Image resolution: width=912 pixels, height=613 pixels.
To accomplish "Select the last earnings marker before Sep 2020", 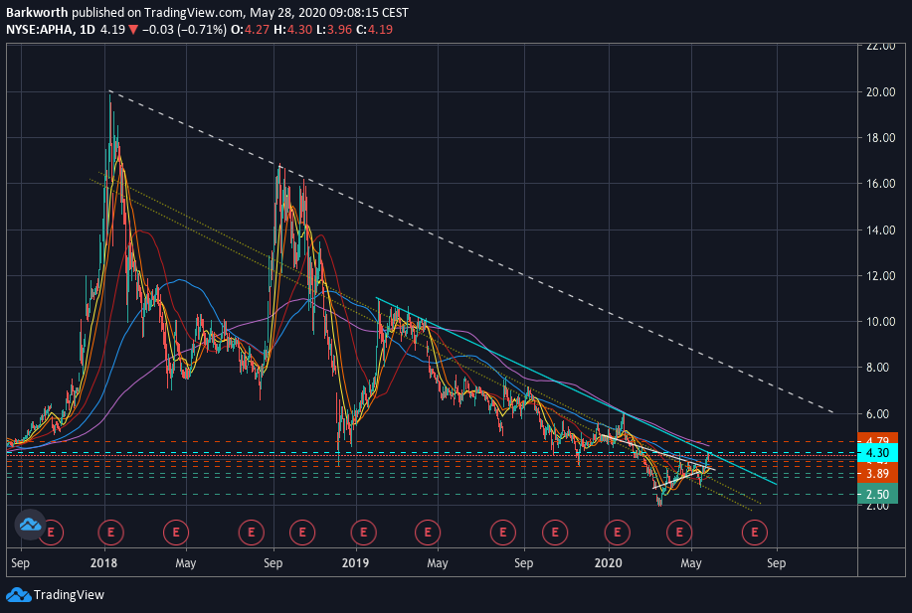I will click(755, 533).
